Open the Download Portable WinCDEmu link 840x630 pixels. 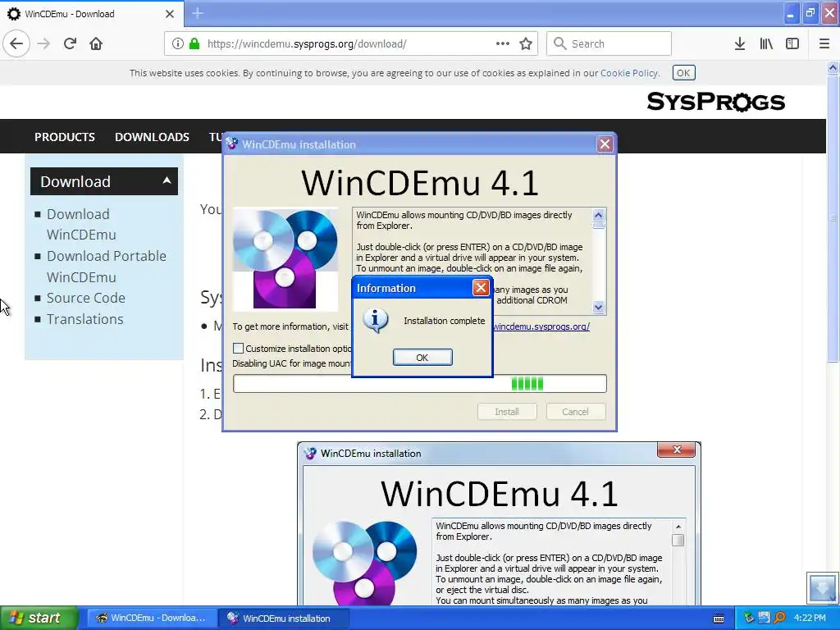pyautogui.click(x=106, y=267)
